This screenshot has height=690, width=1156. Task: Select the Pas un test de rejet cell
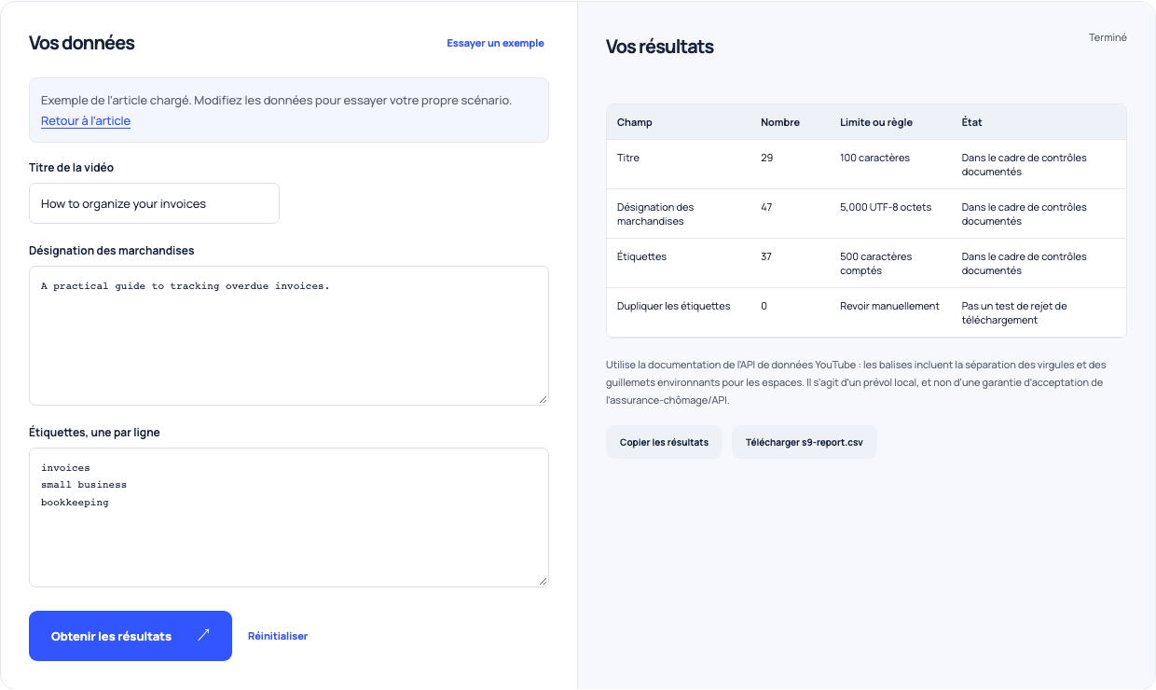tap(1014, 312)
